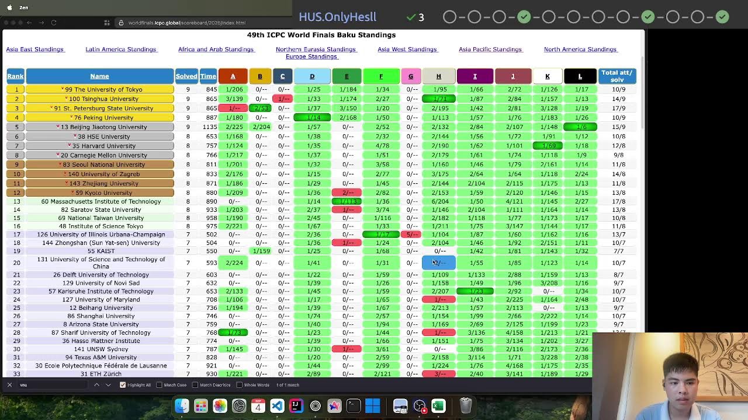This screenshot has height=420, width=748.
Task: Open IntelliJ IDEA from the dock
Action: tap(296, 405)
